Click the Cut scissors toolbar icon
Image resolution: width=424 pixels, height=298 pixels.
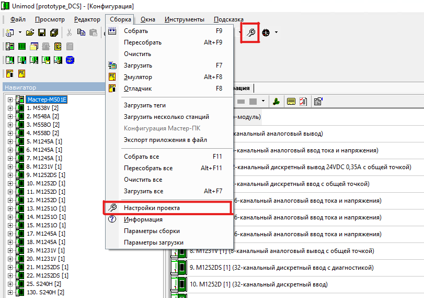[x=69, y=33]
